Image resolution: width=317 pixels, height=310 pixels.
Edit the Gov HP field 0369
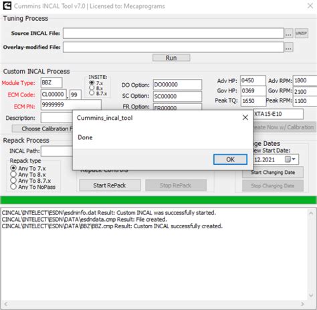pos(253,91)
